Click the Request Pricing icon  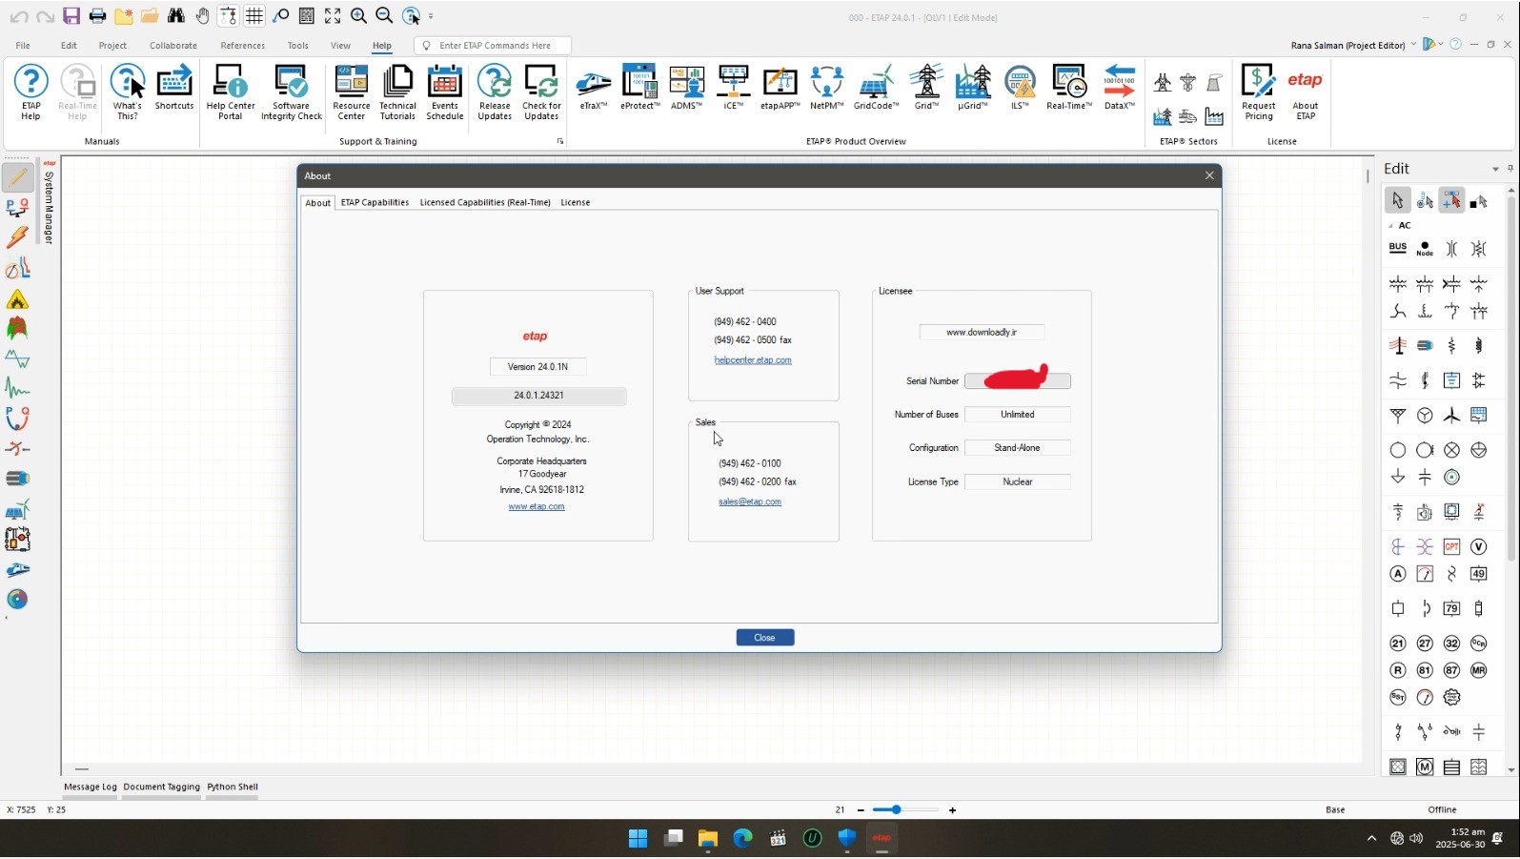coord(1258,92)
